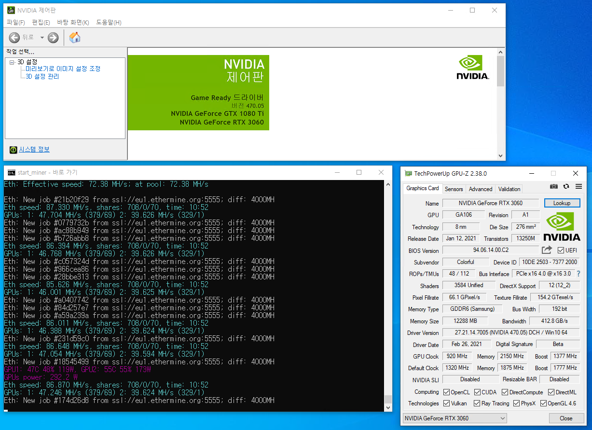The width and height of the screenshot is (592, 430).
Task: Open the 파일(F) menu
Action: [x=16, y=23]
